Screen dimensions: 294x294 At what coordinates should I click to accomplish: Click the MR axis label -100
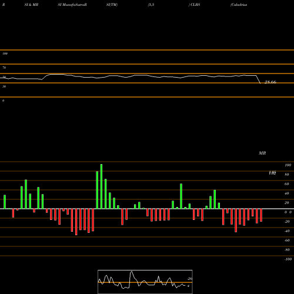click(x=288, y=259)
